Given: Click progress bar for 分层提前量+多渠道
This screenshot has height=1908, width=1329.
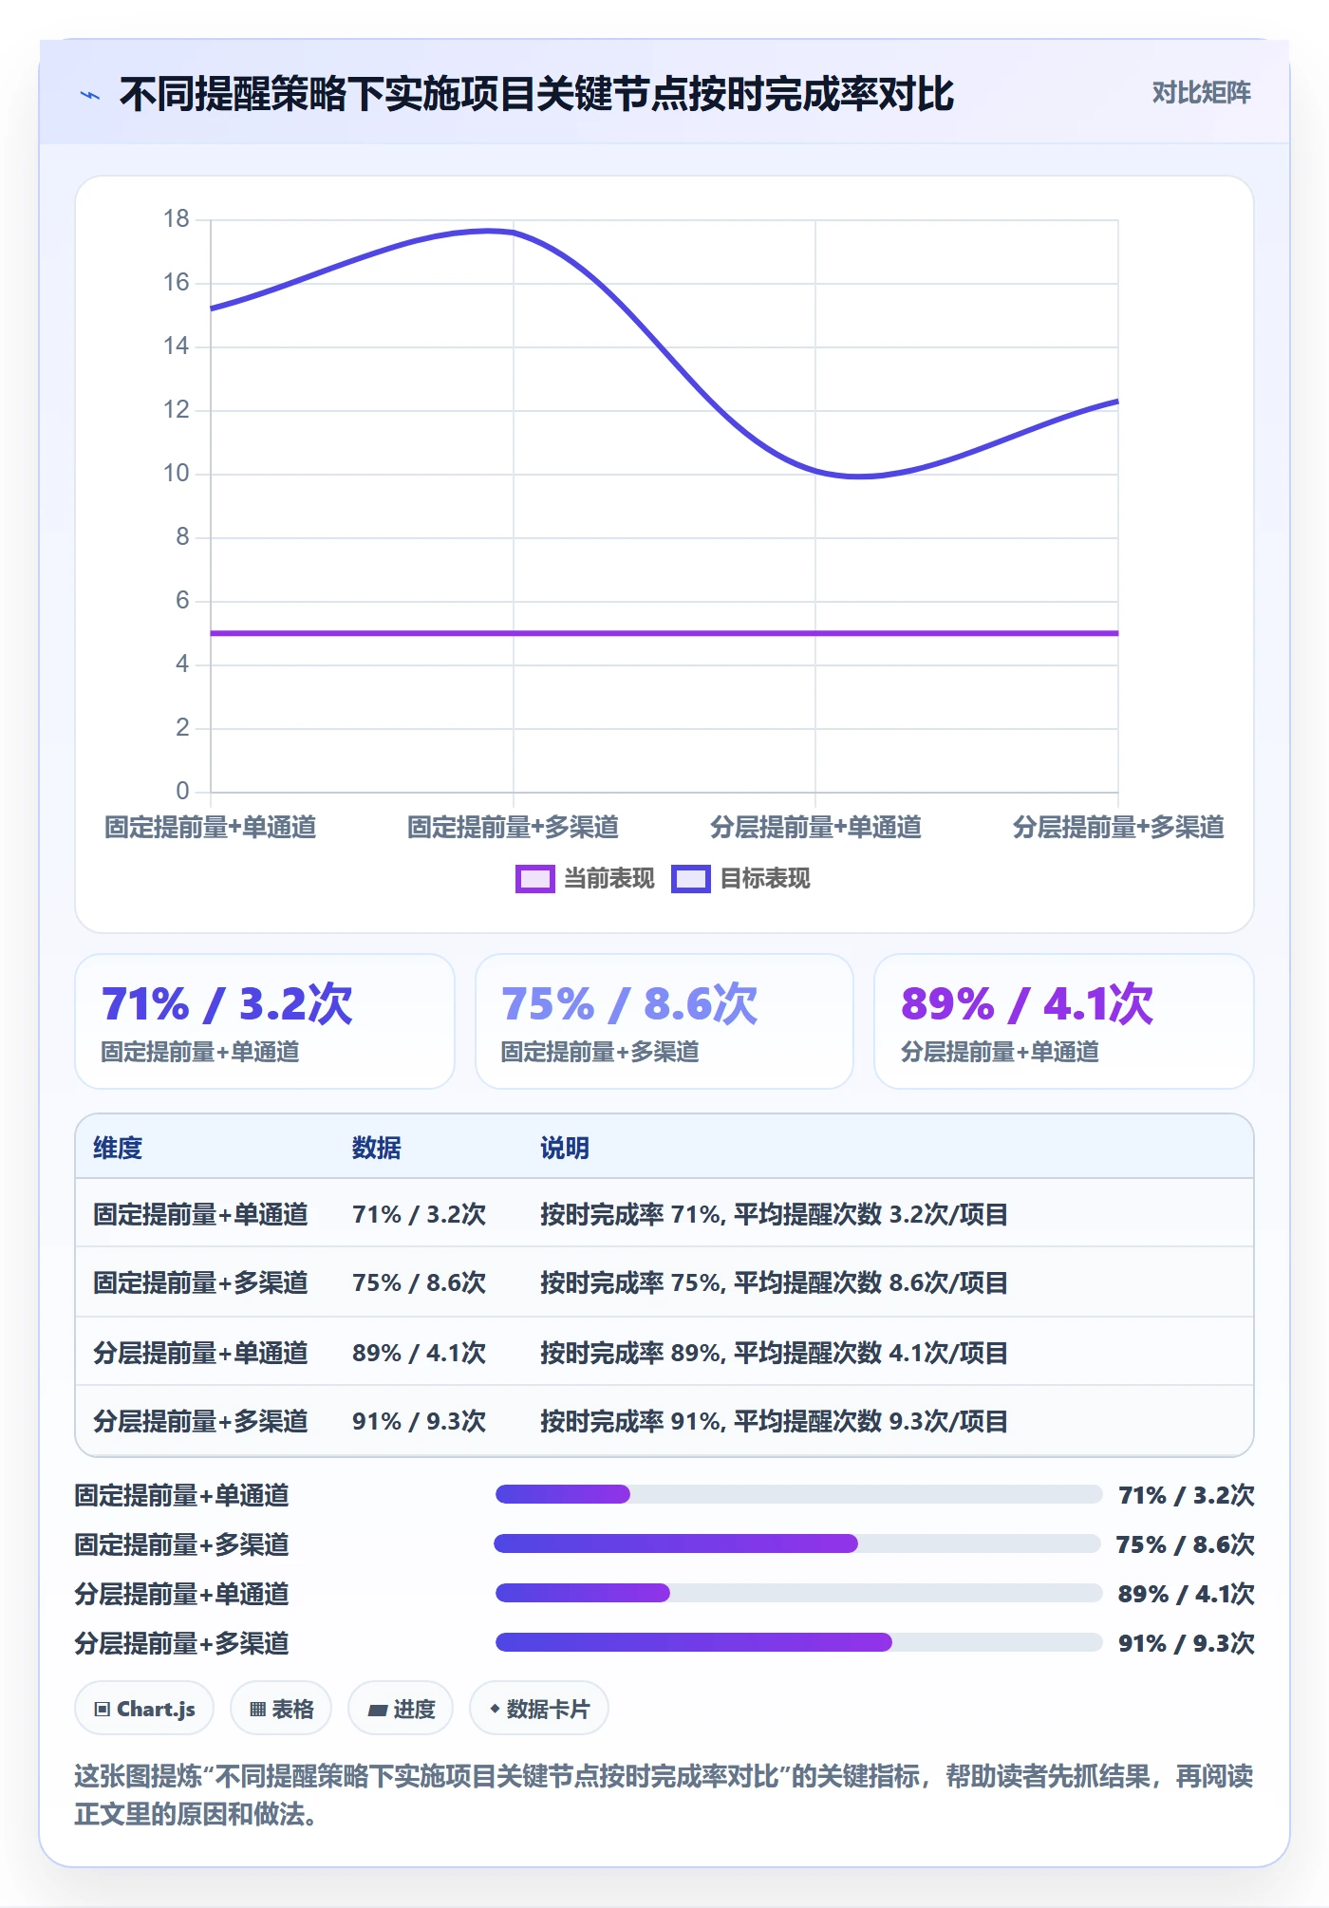Looking at the screenshot, I should 797,1642.
